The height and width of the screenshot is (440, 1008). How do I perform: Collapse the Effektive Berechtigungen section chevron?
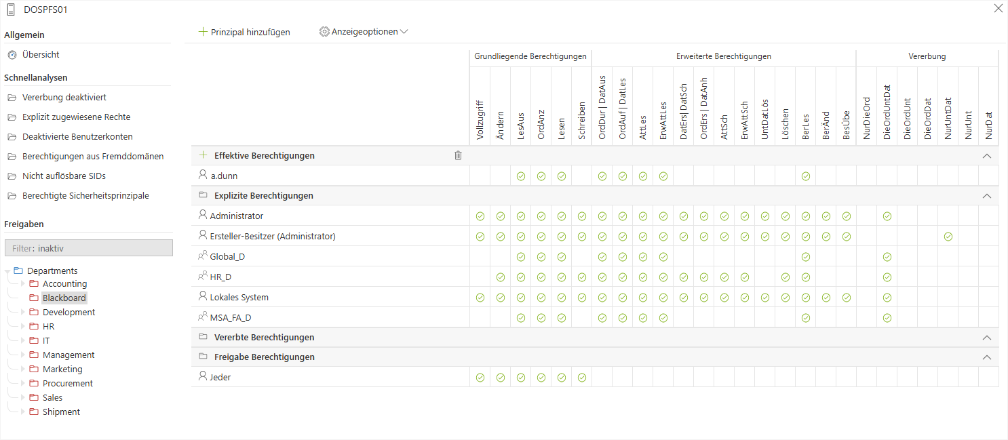pyautogui.click(x=987, y=156)
